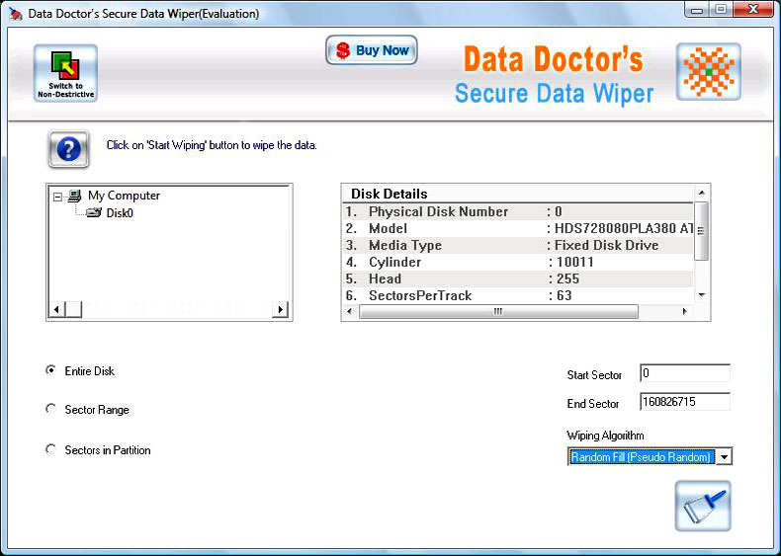This screenshot has height=556, width=781.
Task: Click the Cylinder row
Action: point(518,262)
